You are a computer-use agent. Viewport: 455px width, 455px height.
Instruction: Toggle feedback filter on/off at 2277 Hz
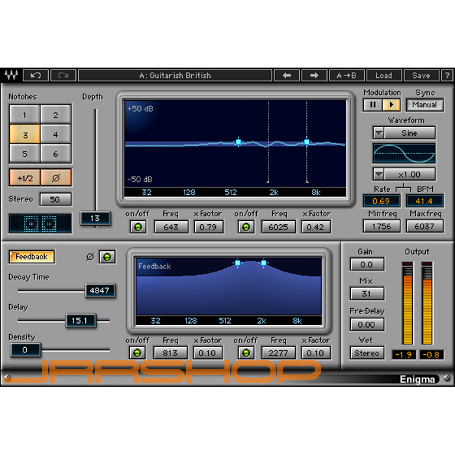246,353
